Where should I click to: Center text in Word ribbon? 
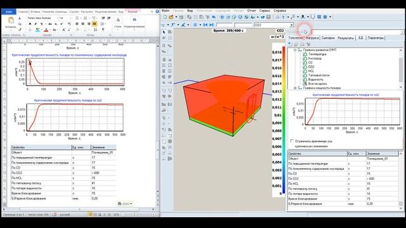[x=83, y=24]
